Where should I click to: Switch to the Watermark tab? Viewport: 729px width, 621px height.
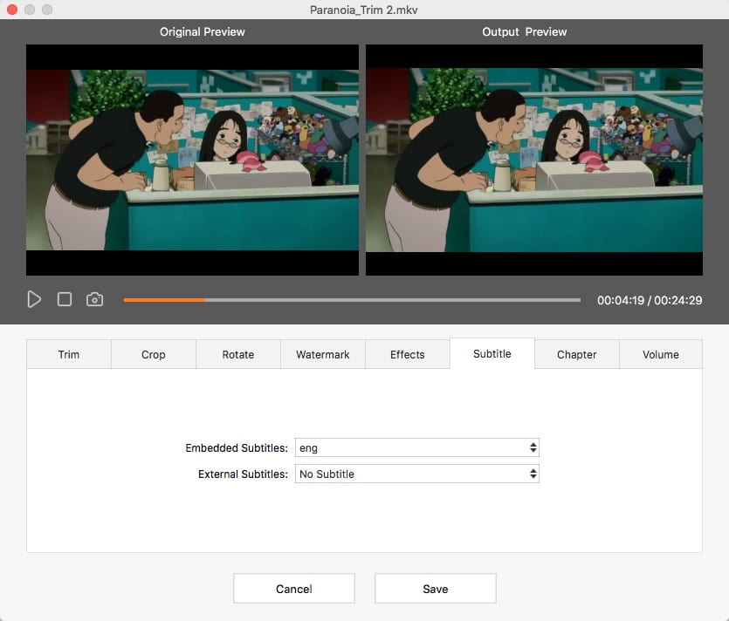pyautogui.click(x=322, y=354)
